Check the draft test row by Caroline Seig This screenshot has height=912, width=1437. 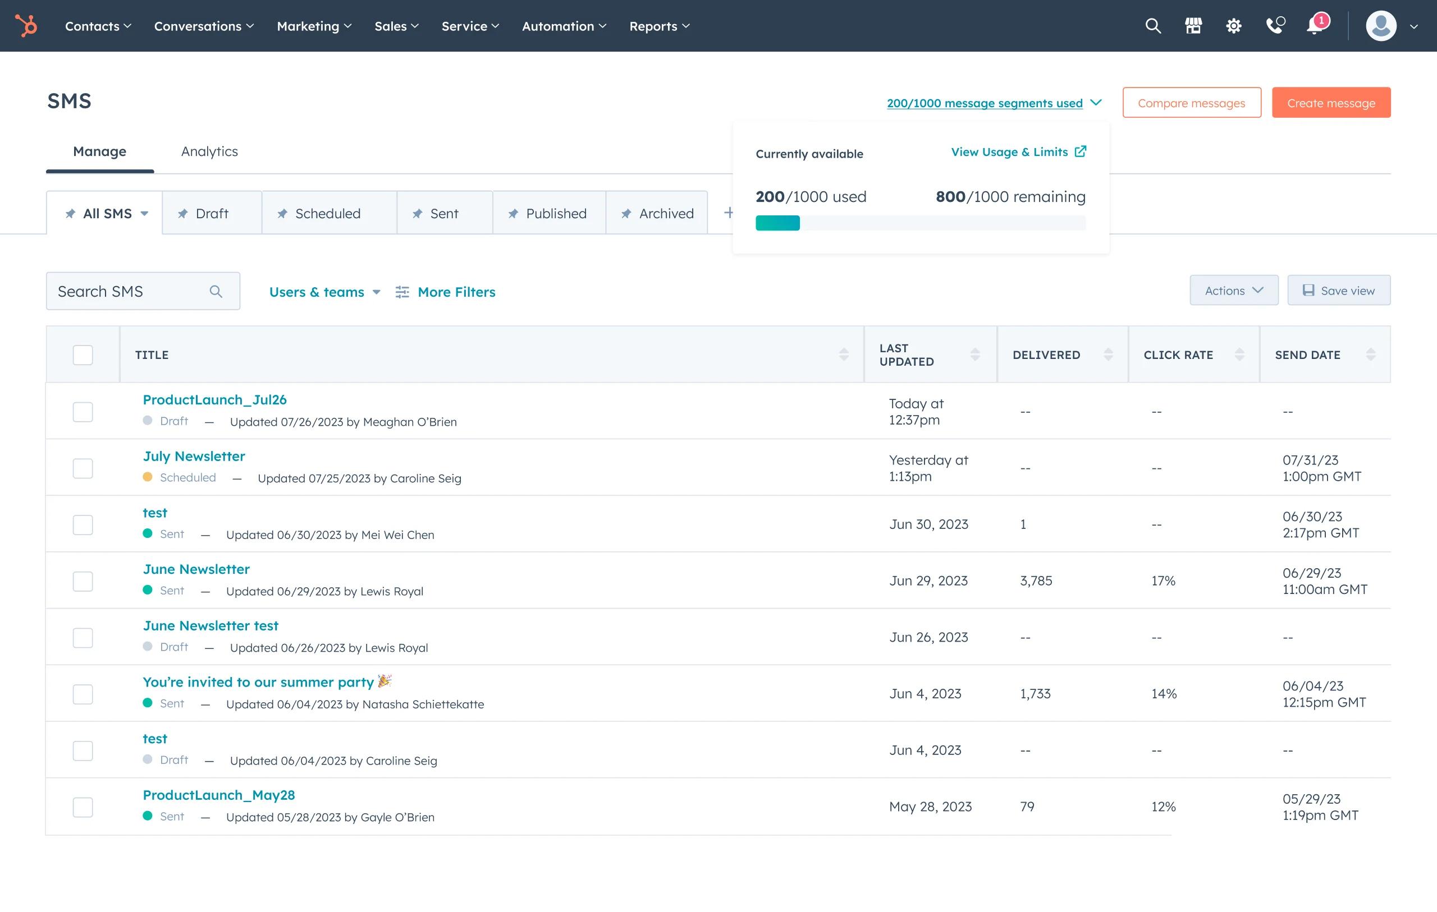83,750
